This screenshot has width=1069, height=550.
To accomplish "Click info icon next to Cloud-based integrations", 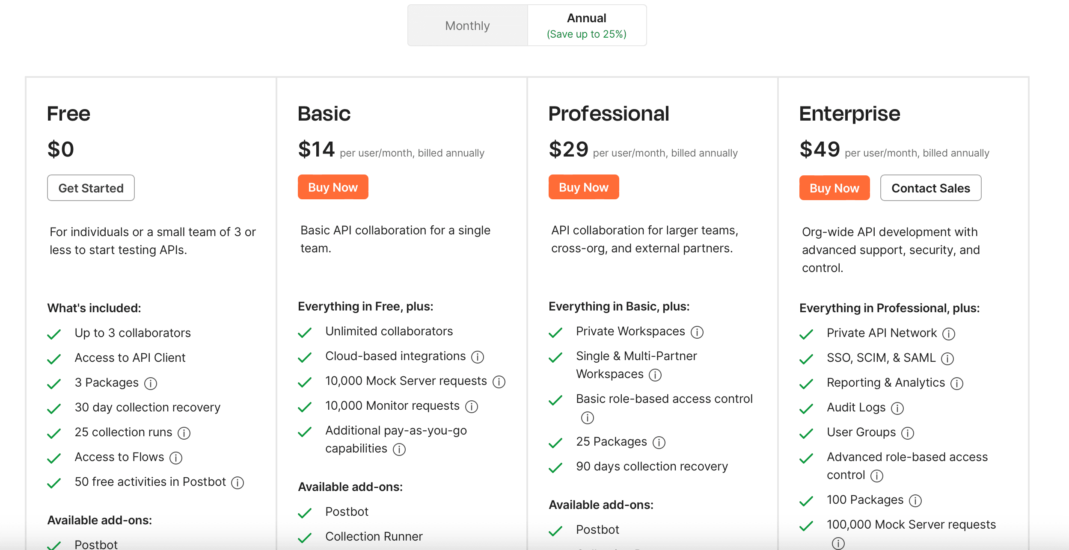I will tap(477, 357).
